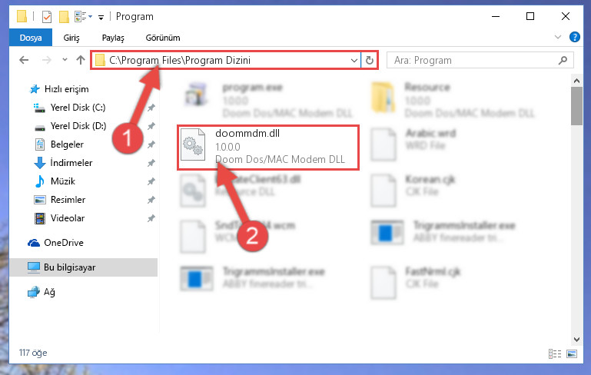Click the vertical scrollbar down arrow
Screen dimensions: 591x375
(576, 339)
